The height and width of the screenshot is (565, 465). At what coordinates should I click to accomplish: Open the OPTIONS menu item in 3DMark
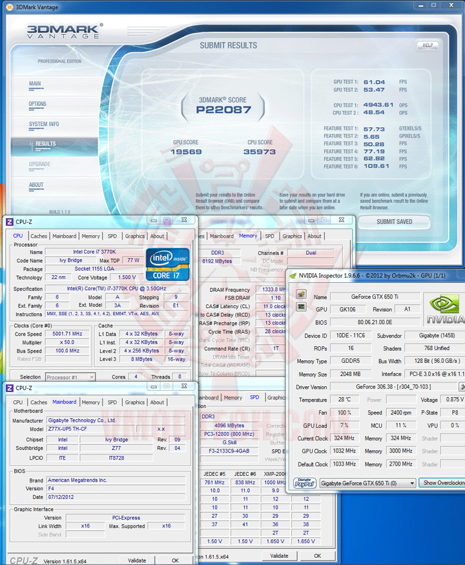pyautogui.click(x=37, y=104)
